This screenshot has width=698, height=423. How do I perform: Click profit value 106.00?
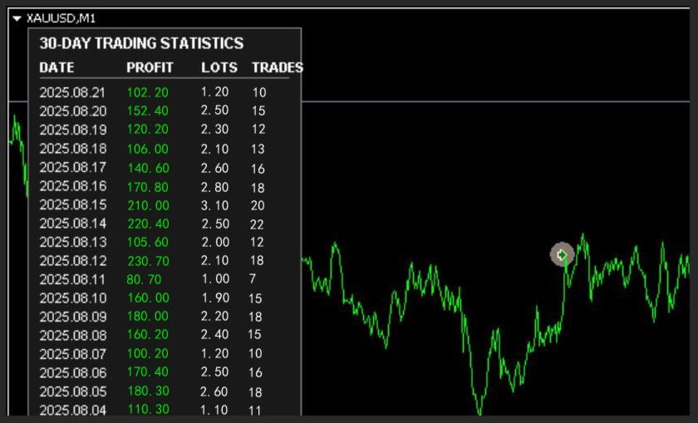click(x=148, y=149)
